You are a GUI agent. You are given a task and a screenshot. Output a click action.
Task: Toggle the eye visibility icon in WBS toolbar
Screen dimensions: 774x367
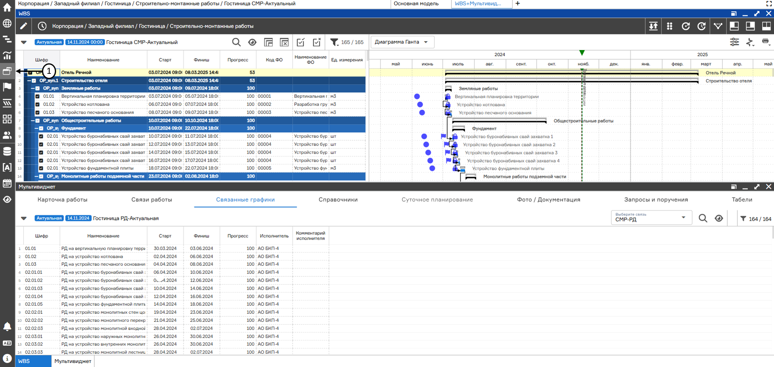coord(252,42)
